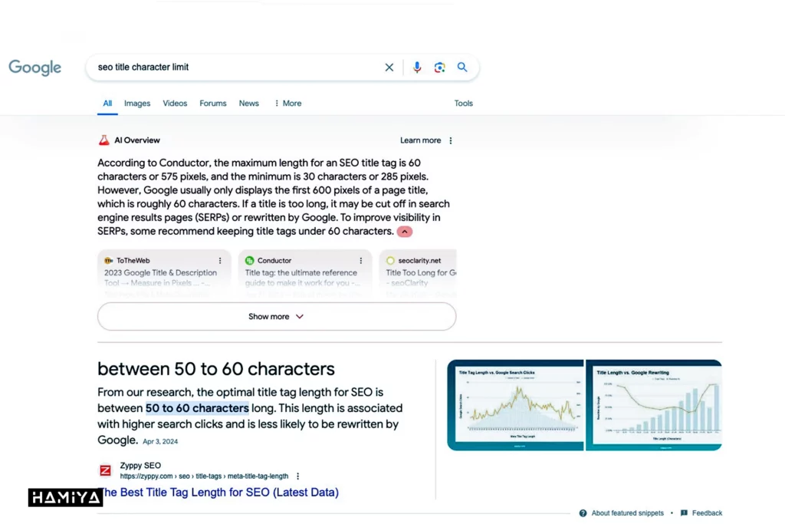
Task: Click About featured snippets help icon
Action: pyautogui.click(x=583, y=513)
